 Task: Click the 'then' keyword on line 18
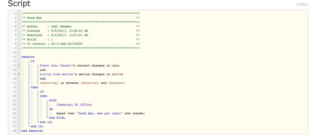pyautogui.click(x=34, y=87)
